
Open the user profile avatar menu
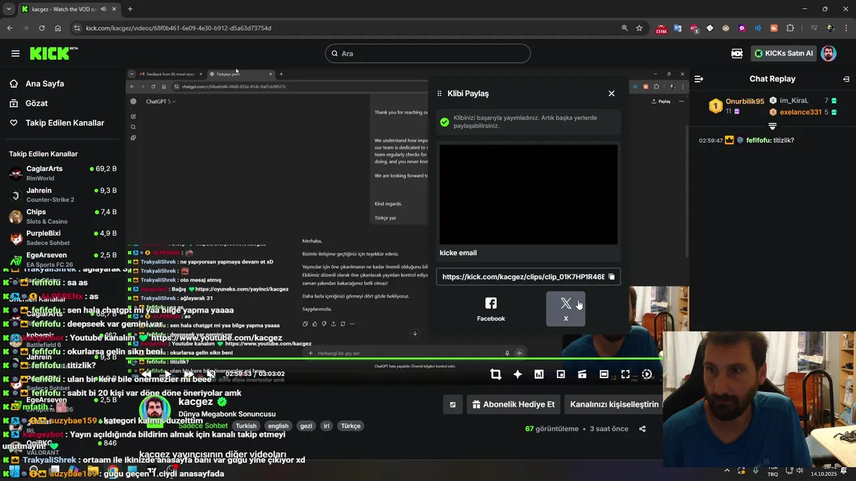[829, 53]
